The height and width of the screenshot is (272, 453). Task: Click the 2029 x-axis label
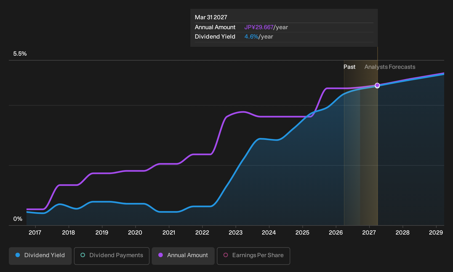tap(436, 233)
